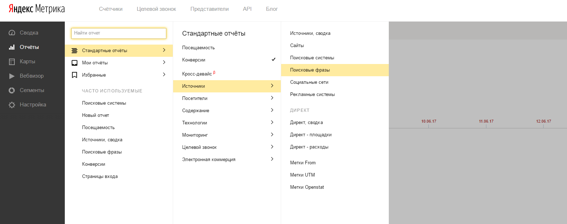Click the Сводка gauge icon in sidebar
The image size is (567, 224).
coord(12,33)
